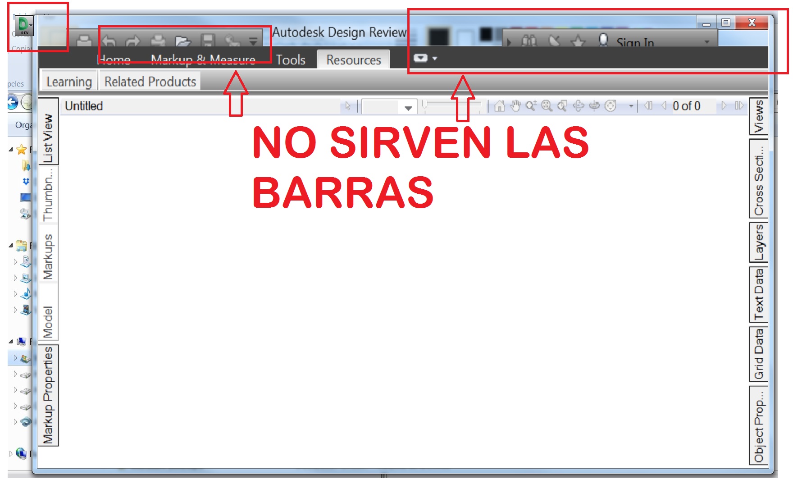Open the Views side palette
This screenshot has height=484, width=793.
click(x=759, y=117)
